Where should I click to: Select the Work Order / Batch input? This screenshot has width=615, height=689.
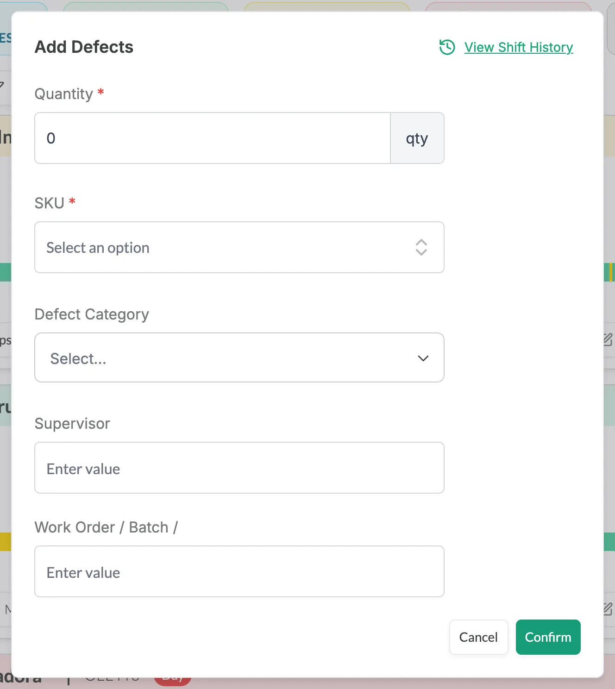click(239, 571)
